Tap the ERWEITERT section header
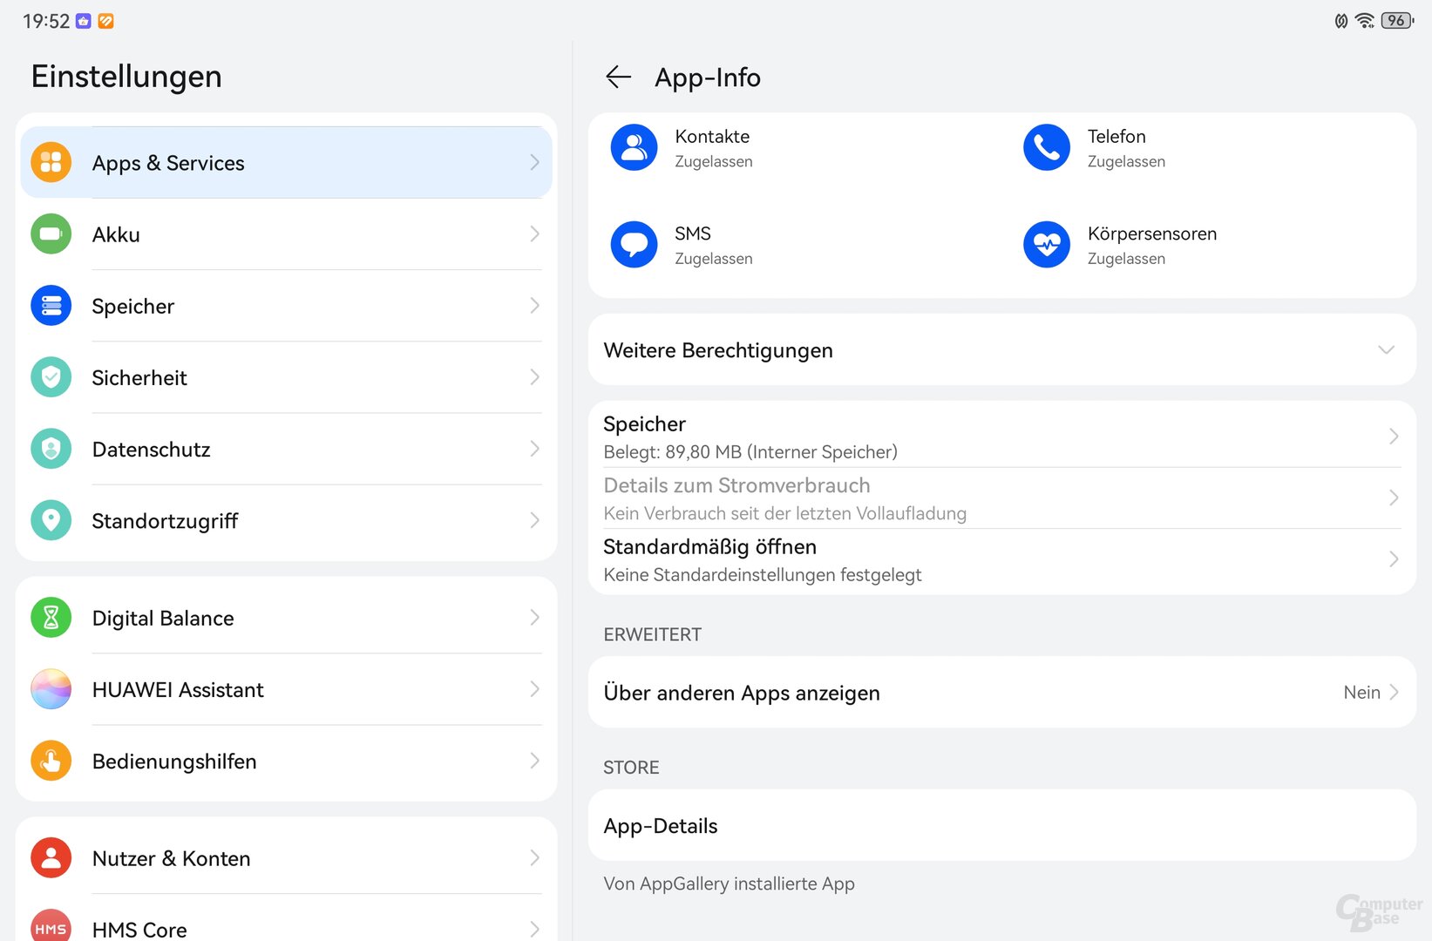The height and width of the screenshot is (941, 1432). coord(652,634)
